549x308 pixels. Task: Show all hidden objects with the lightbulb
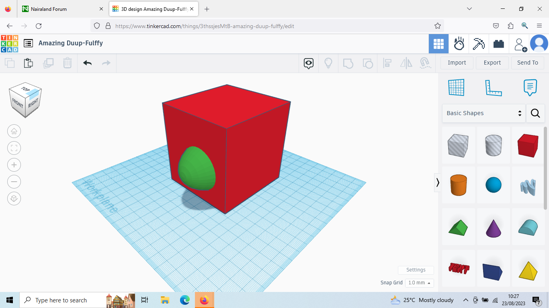tap(328, 63)
